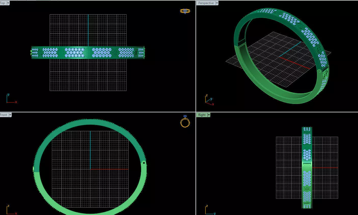
Task: Open the Perspective viewport dropdown arrow
Action: [217, 3]
